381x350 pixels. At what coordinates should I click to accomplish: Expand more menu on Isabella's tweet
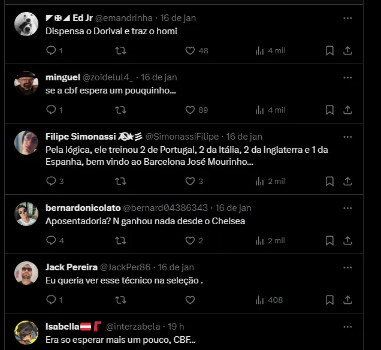click(x=347, y=327)
